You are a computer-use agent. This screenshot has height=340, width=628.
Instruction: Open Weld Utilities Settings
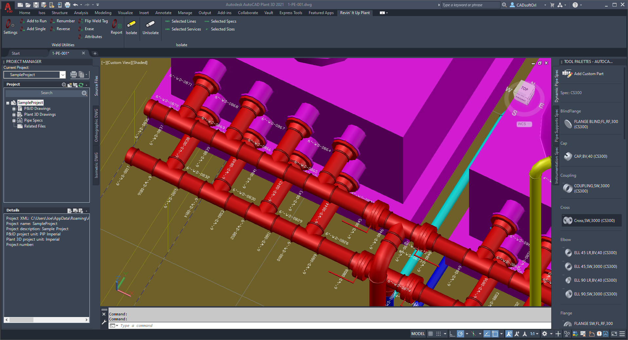pyautogui.click(x=10, y=25)
